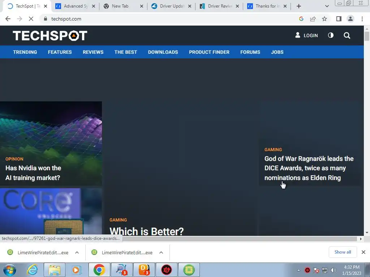
Task: Open the green LimeWire taskbar icon
Action: point(189,270)
